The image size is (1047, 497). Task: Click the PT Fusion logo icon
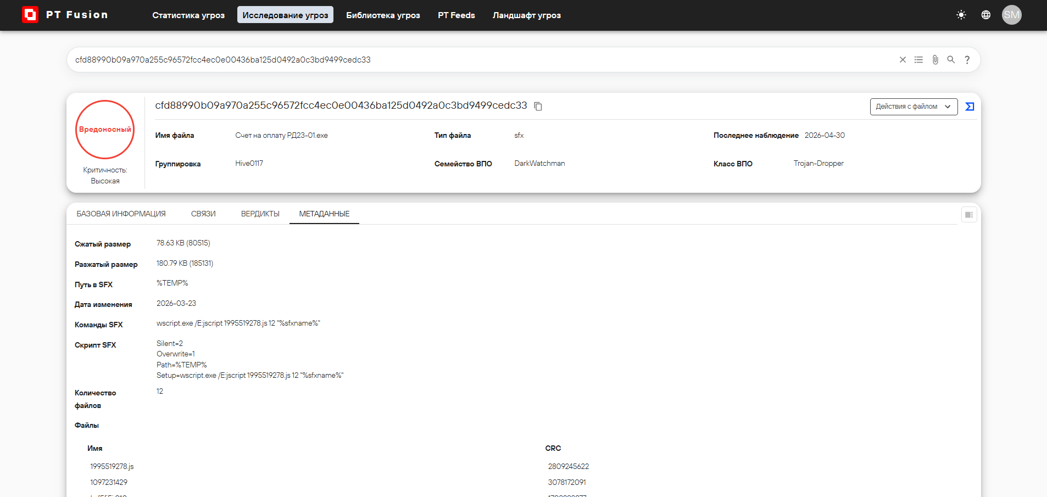click(30, 15)
